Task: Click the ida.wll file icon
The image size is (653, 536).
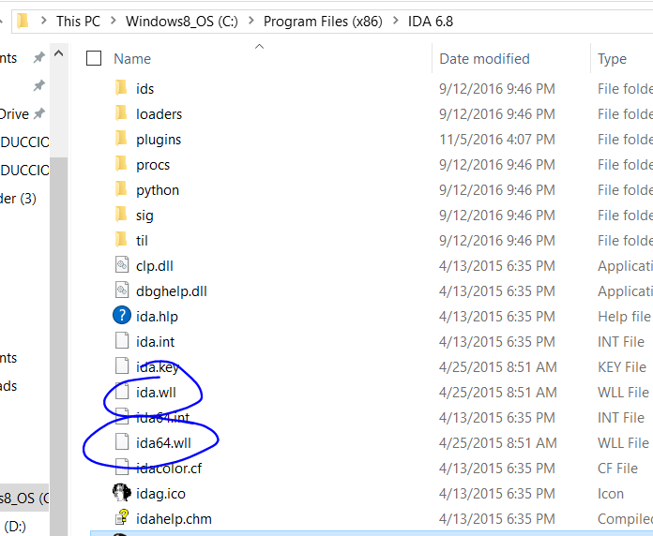Action: (x=122, y=392)
